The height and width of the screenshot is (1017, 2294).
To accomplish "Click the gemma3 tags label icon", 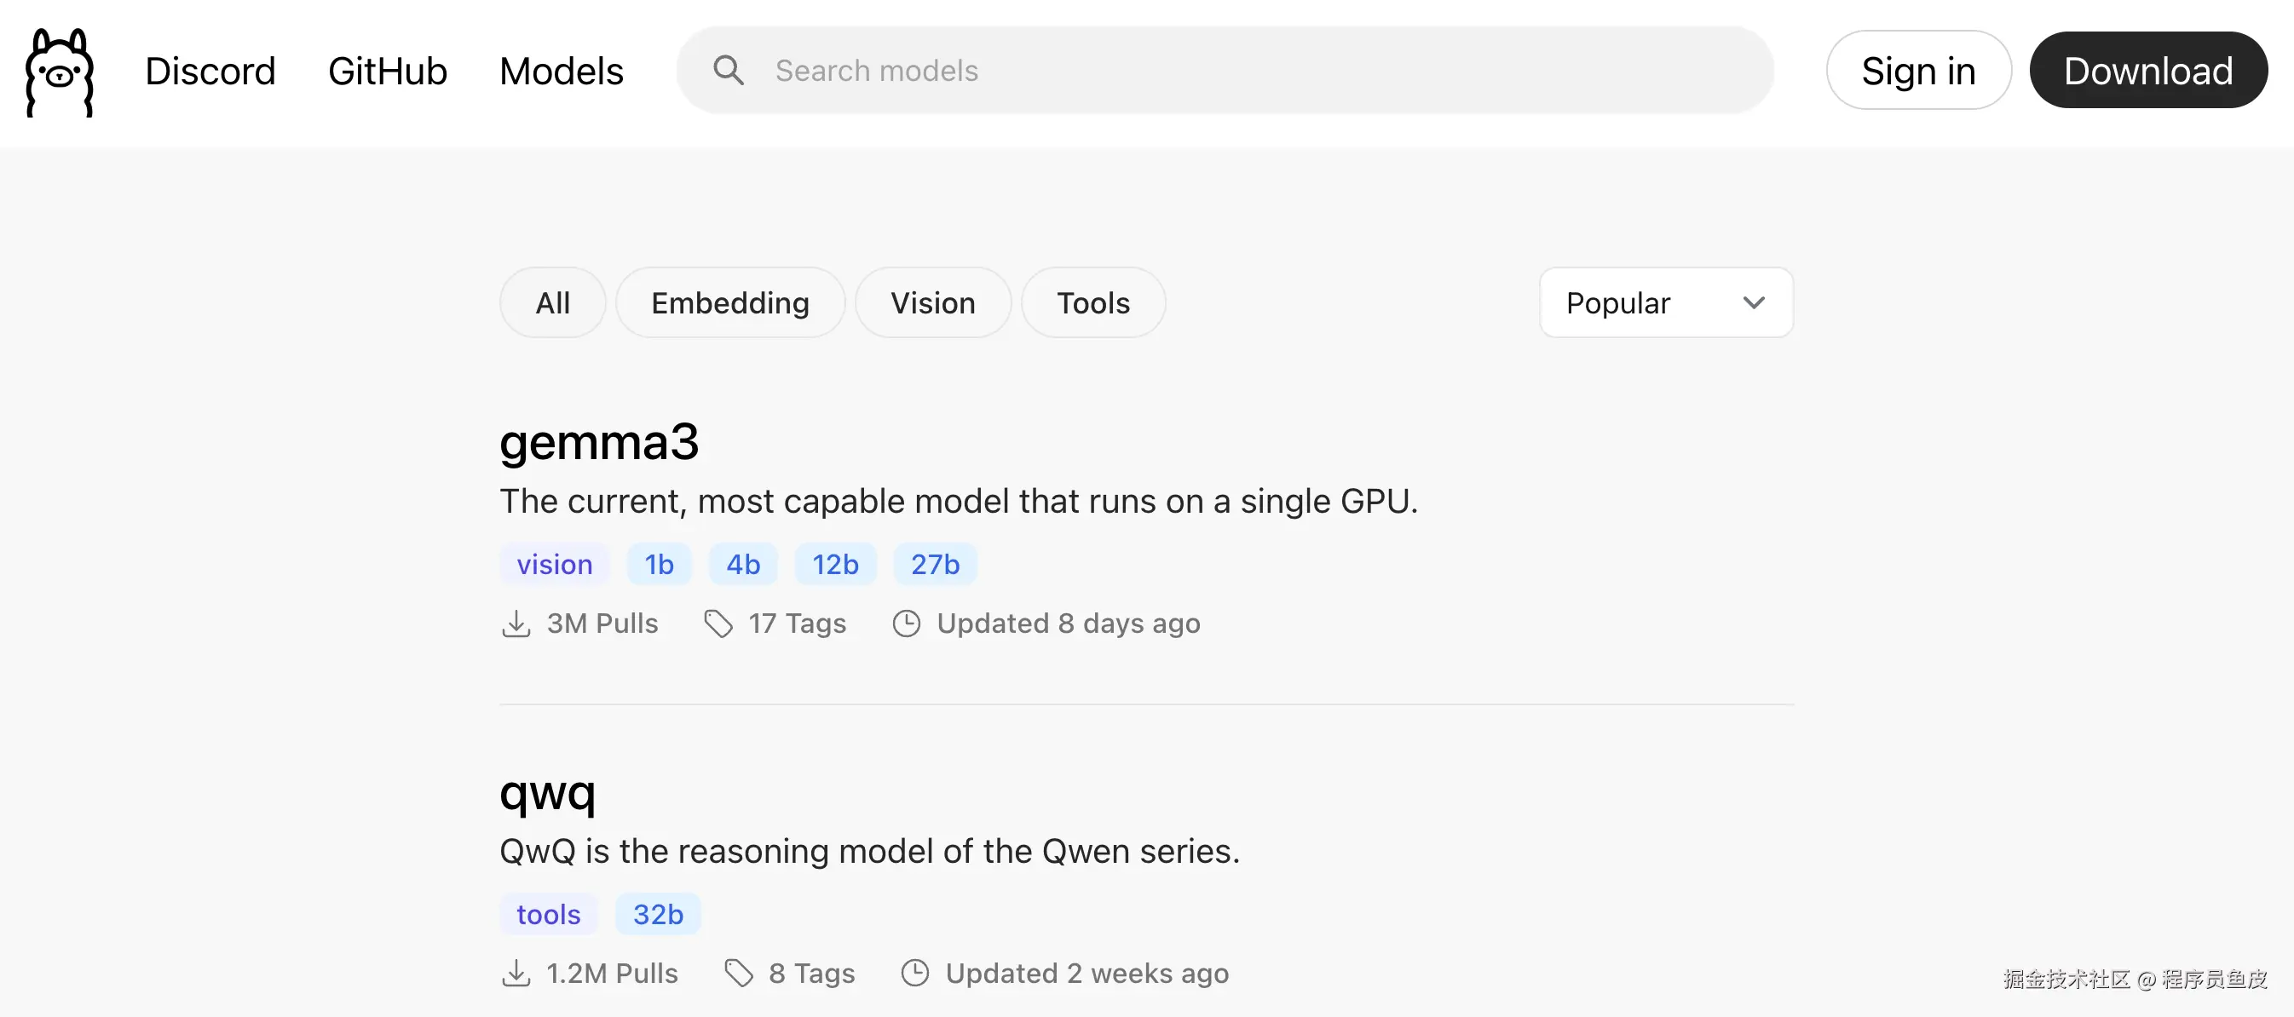I will (718, 623).
